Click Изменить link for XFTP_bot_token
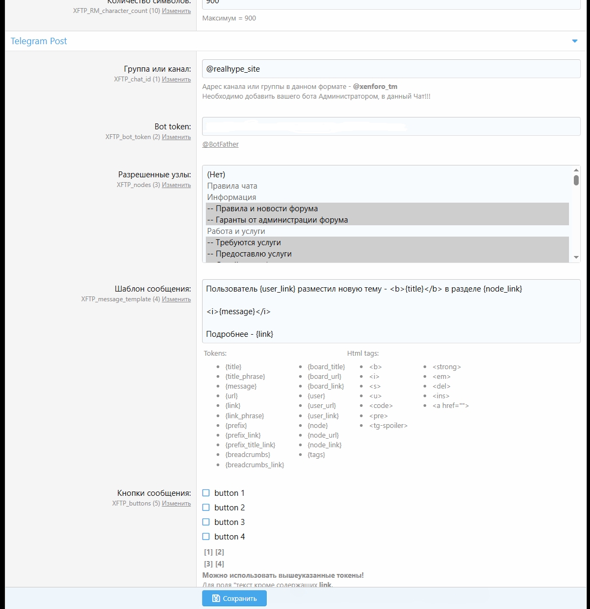The width and height of the screenshot is (590, 609). tap(176, 137)
